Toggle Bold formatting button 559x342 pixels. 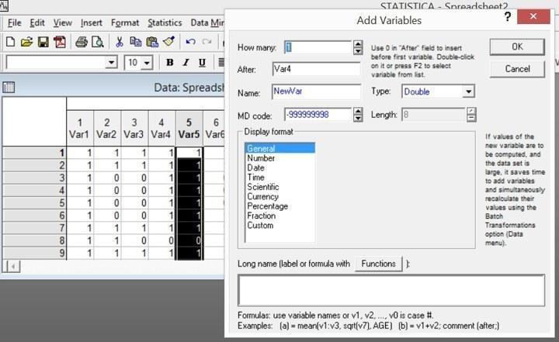click(x=170, y=63)
